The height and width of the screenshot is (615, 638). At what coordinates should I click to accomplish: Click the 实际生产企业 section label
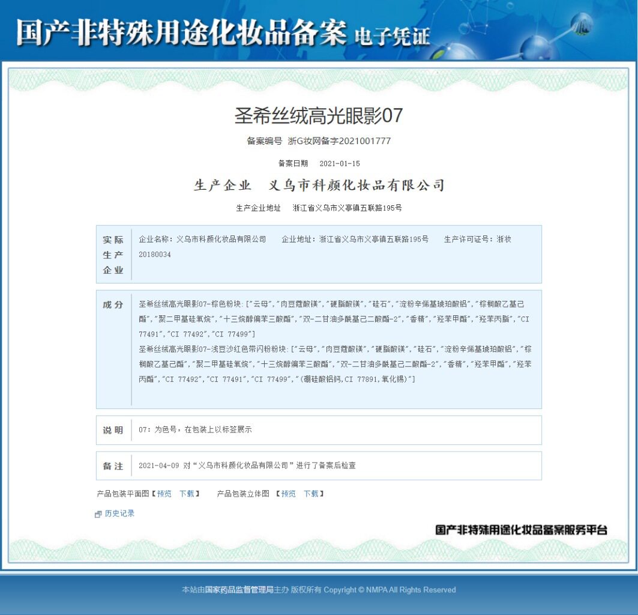113,255
